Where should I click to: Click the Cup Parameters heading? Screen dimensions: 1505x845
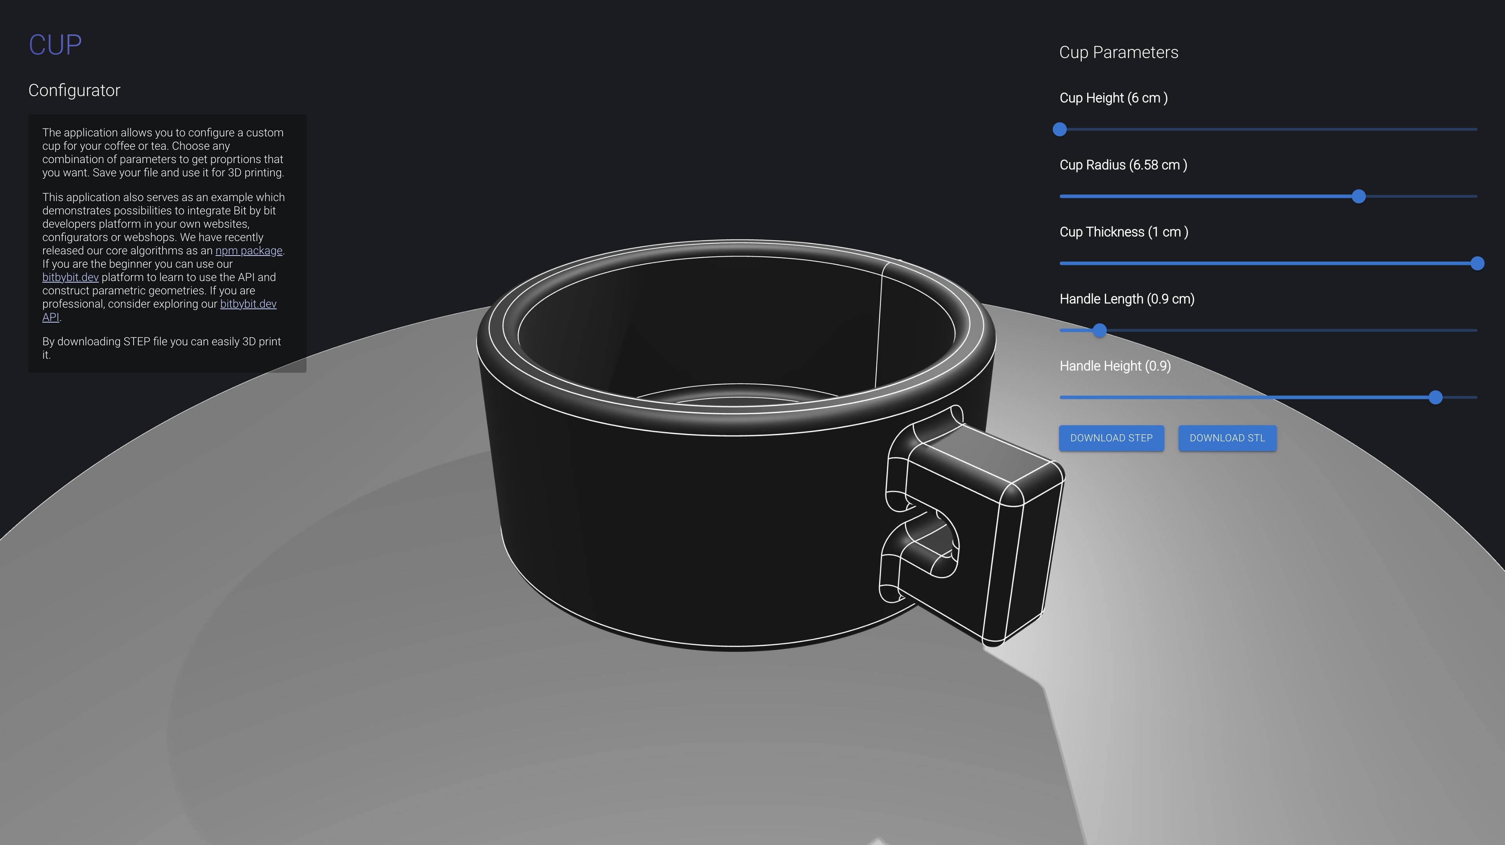click(1119, 53)
